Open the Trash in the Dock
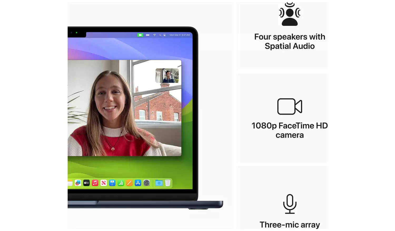Image resolution: width=395 pixels, height=231 pixels. (x=168, y=183)
